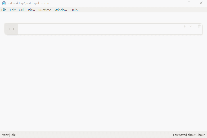Maximize the notebook window

click(189, 3)
